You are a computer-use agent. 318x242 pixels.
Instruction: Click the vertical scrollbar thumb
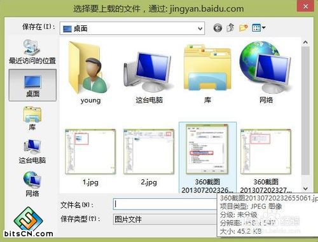coord(305,111)
